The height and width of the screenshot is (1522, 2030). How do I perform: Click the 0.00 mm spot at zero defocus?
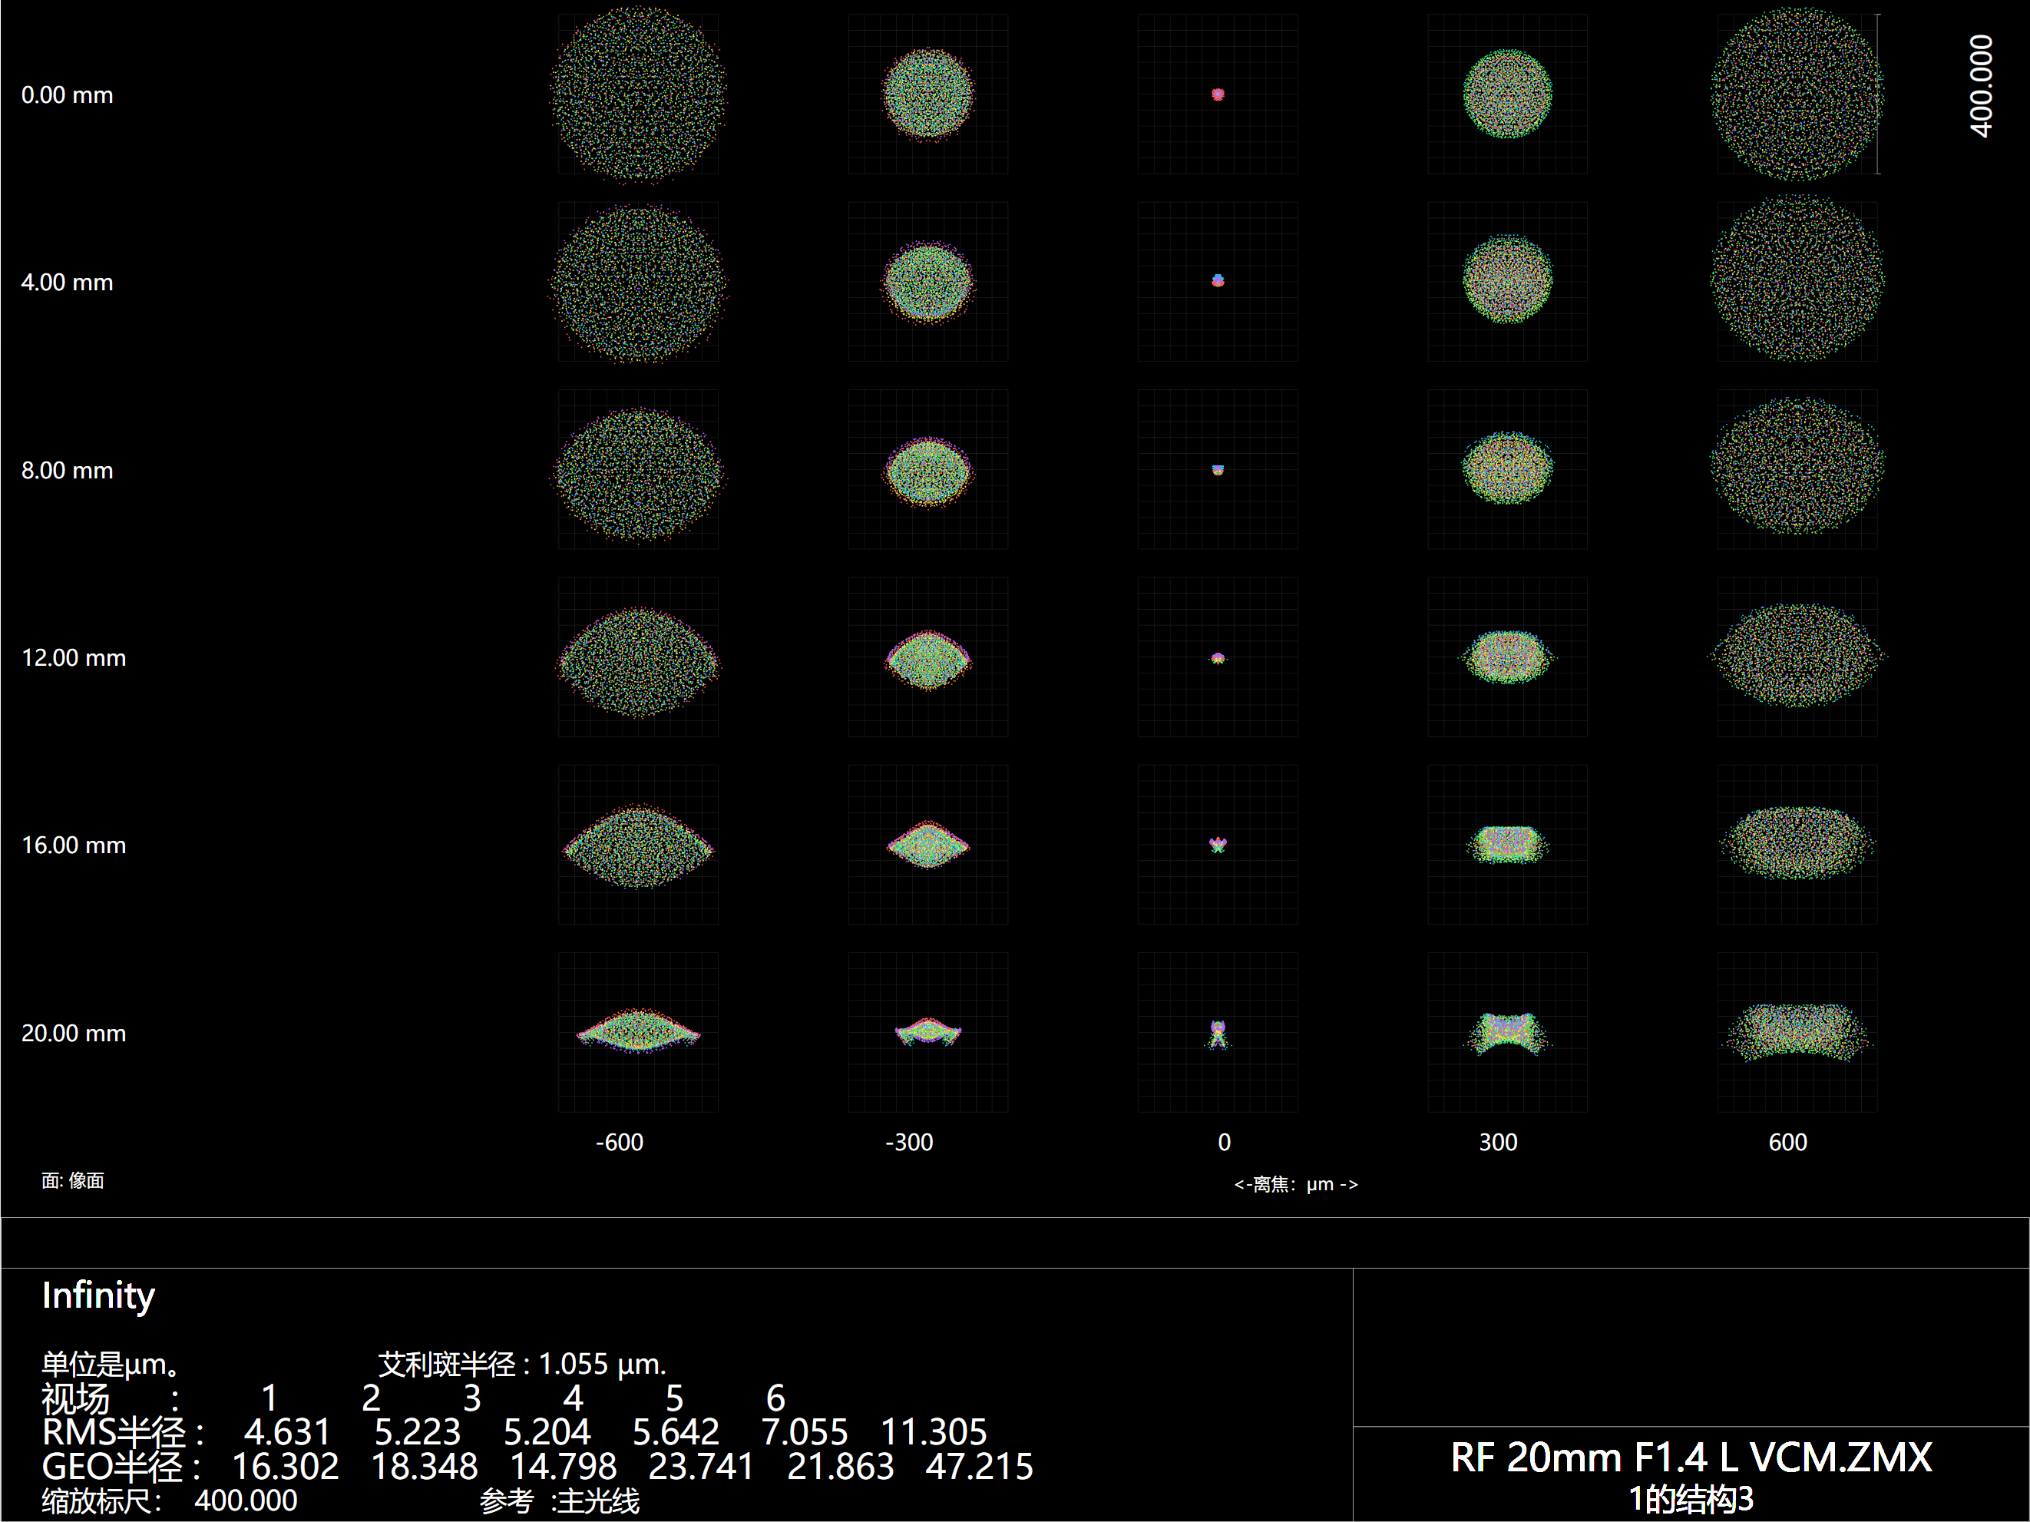1218,94
